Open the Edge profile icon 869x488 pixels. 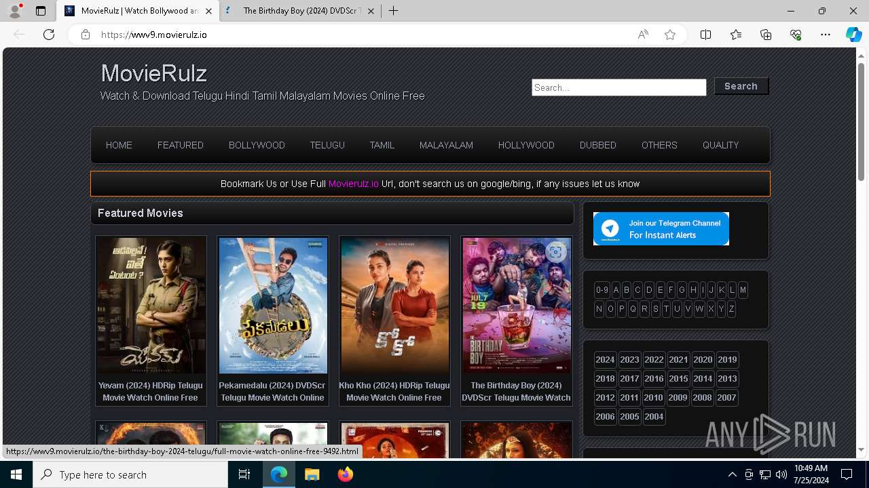tap(15, 11)
